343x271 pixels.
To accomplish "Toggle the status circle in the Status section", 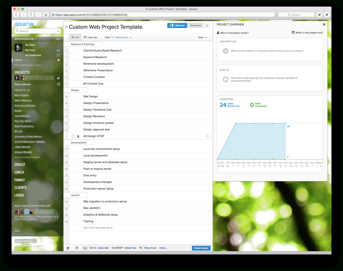I will pos(225,79).
